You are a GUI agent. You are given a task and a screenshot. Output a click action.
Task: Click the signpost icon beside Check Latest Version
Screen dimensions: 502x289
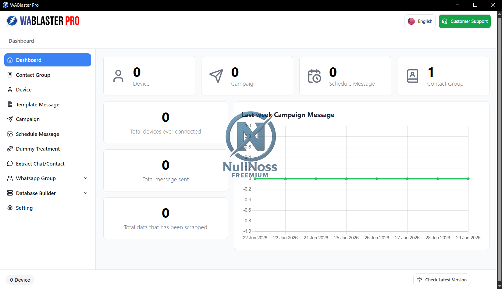[419, 280]
